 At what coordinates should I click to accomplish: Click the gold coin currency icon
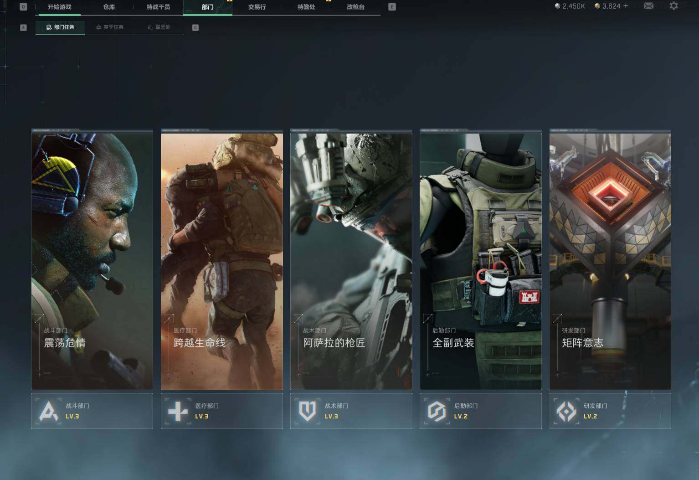click(x=597, y=6)
